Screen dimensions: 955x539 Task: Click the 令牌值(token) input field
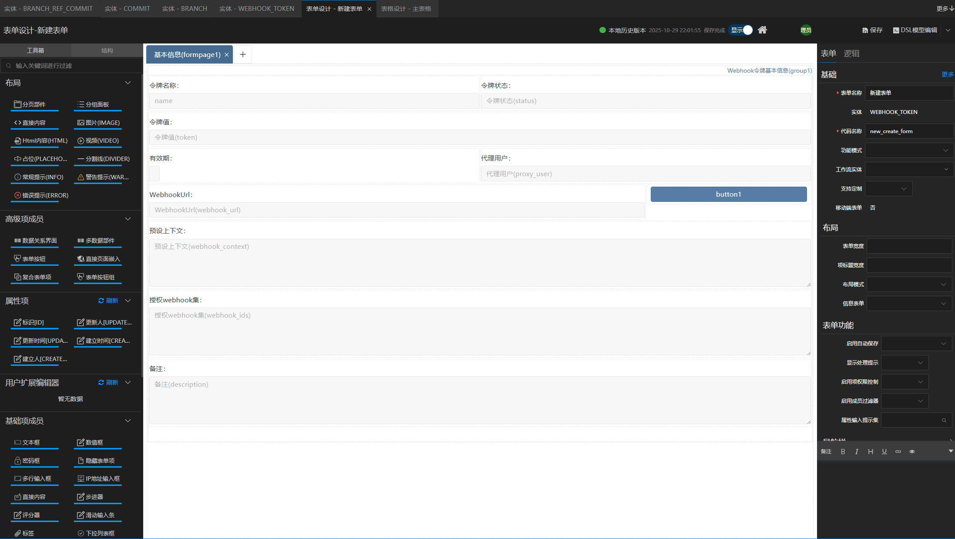click(x=479, y=137)
